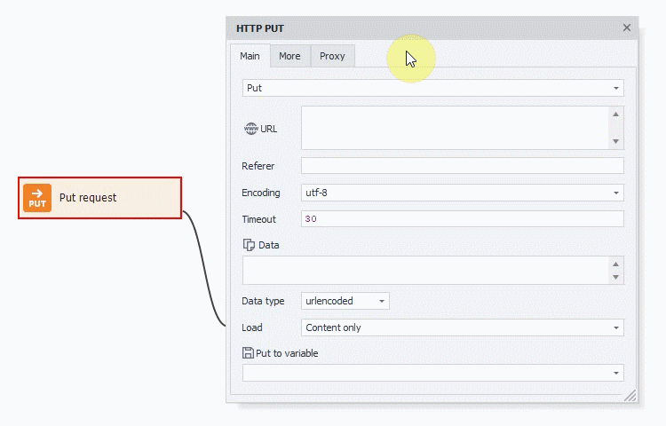Expand the Load Content only dropdown
666x426 pixels.
(x=463, y=327)
